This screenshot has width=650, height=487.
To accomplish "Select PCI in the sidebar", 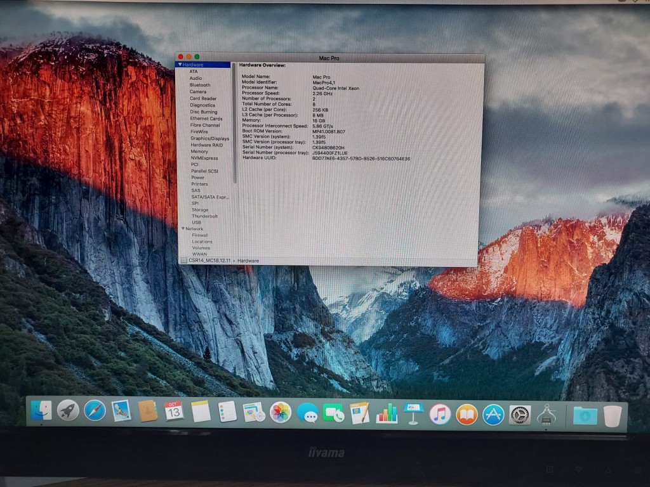I will 195,164.
